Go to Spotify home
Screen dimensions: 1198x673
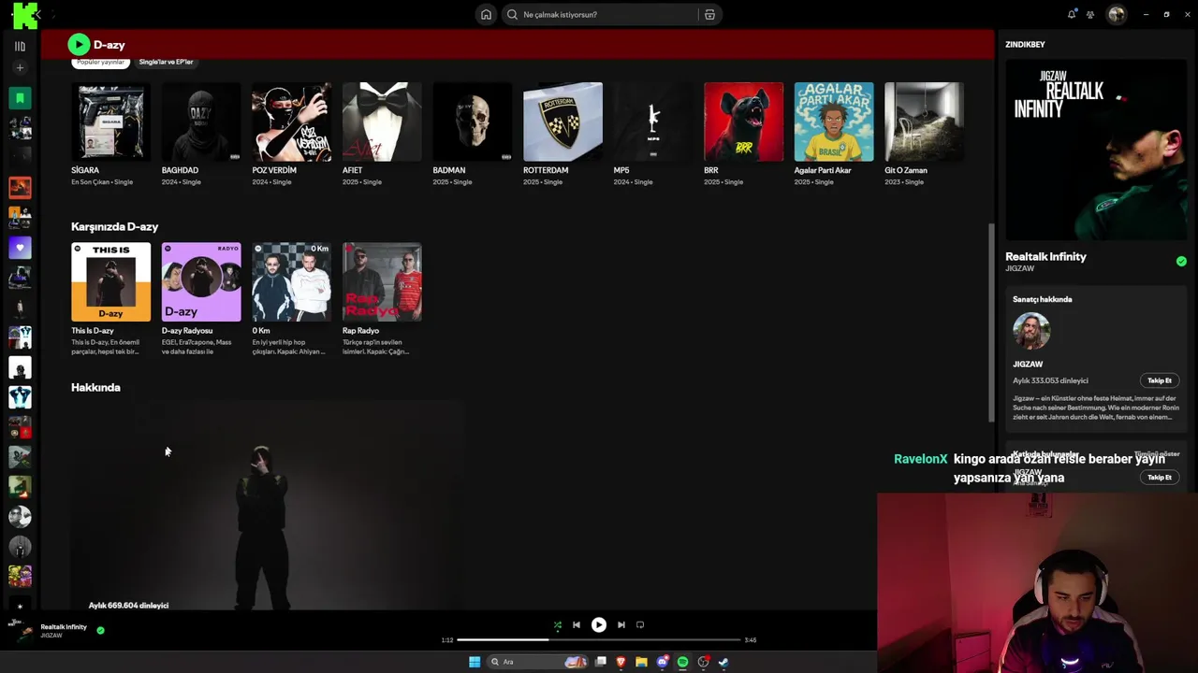pos(486,14)
